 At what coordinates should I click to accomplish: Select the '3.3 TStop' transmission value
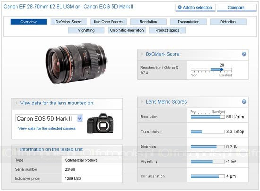coord(235,131)
